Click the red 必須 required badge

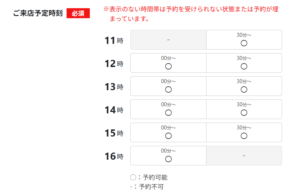coord(78,14)
